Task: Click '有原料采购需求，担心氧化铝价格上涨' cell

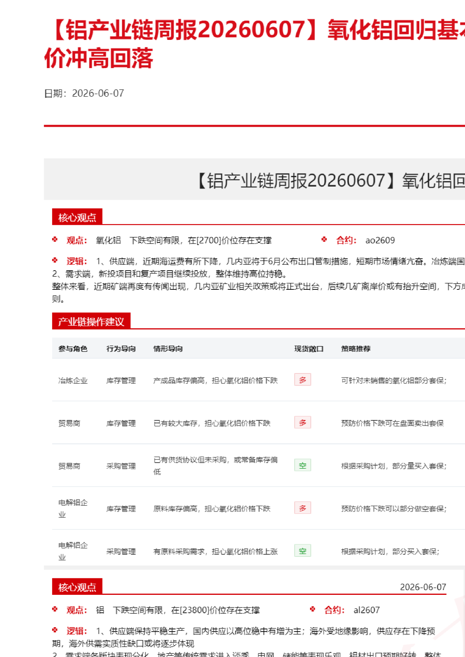Action: click(215, 551)
